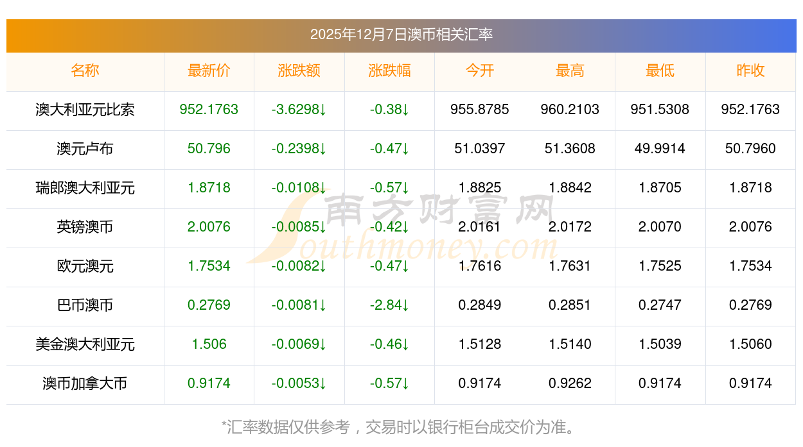Click change amount -0.0081↓
Image resolution: width=803 pixels, height=447 pixels.
point(299,305)
